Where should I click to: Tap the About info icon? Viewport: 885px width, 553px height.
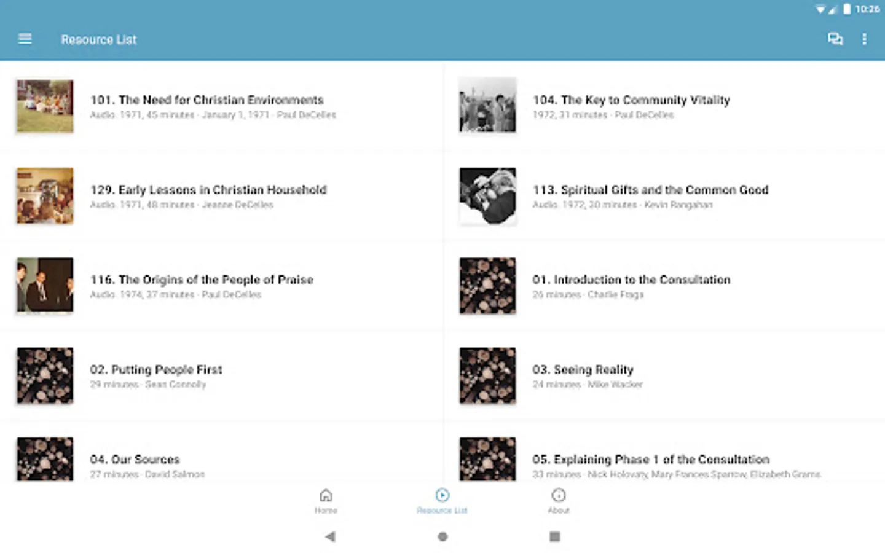coord(558,500)
